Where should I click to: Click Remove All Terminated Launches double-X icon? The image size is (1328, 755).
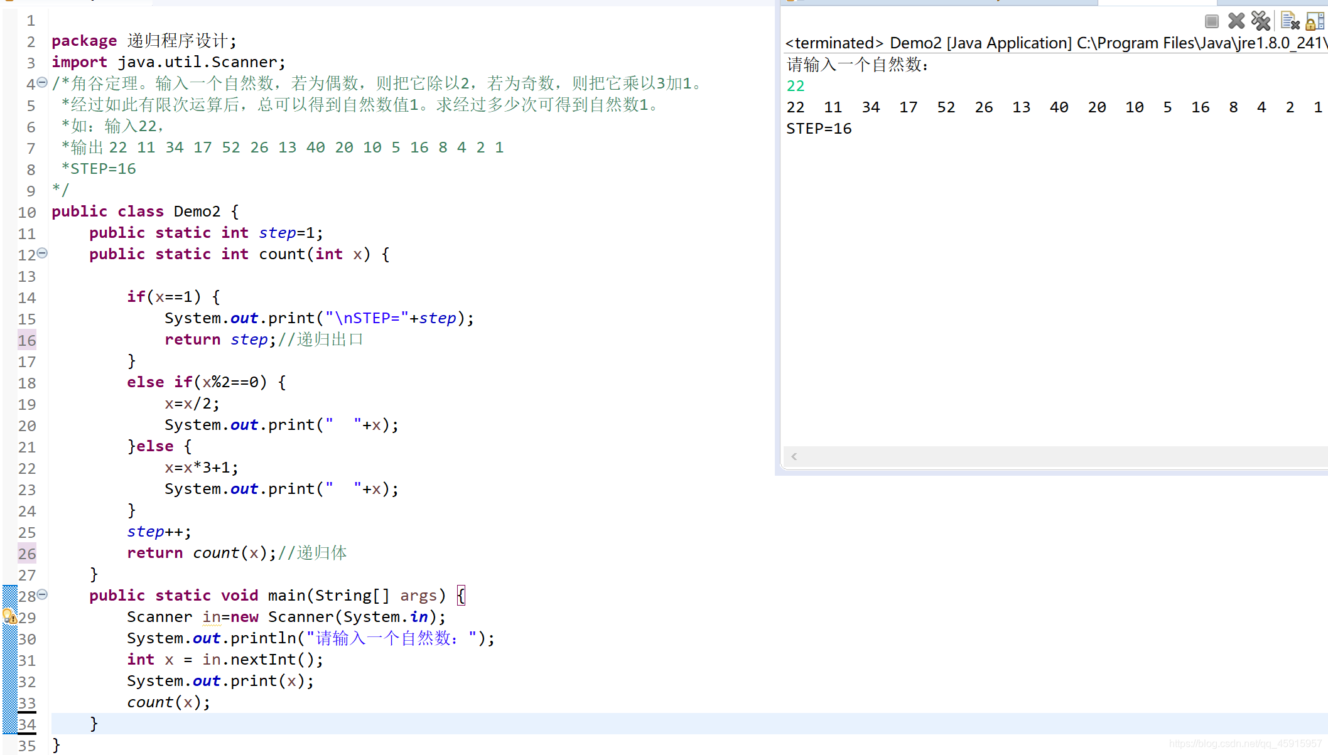pyautogui.click(x=1261, y=21)
